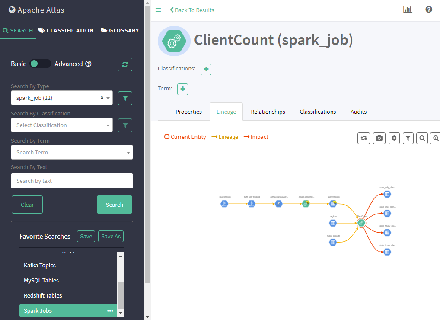Select the user:tracking kafka node
Image resolution: width=440 pixels, height=320 pixels.
click(224, 204)
